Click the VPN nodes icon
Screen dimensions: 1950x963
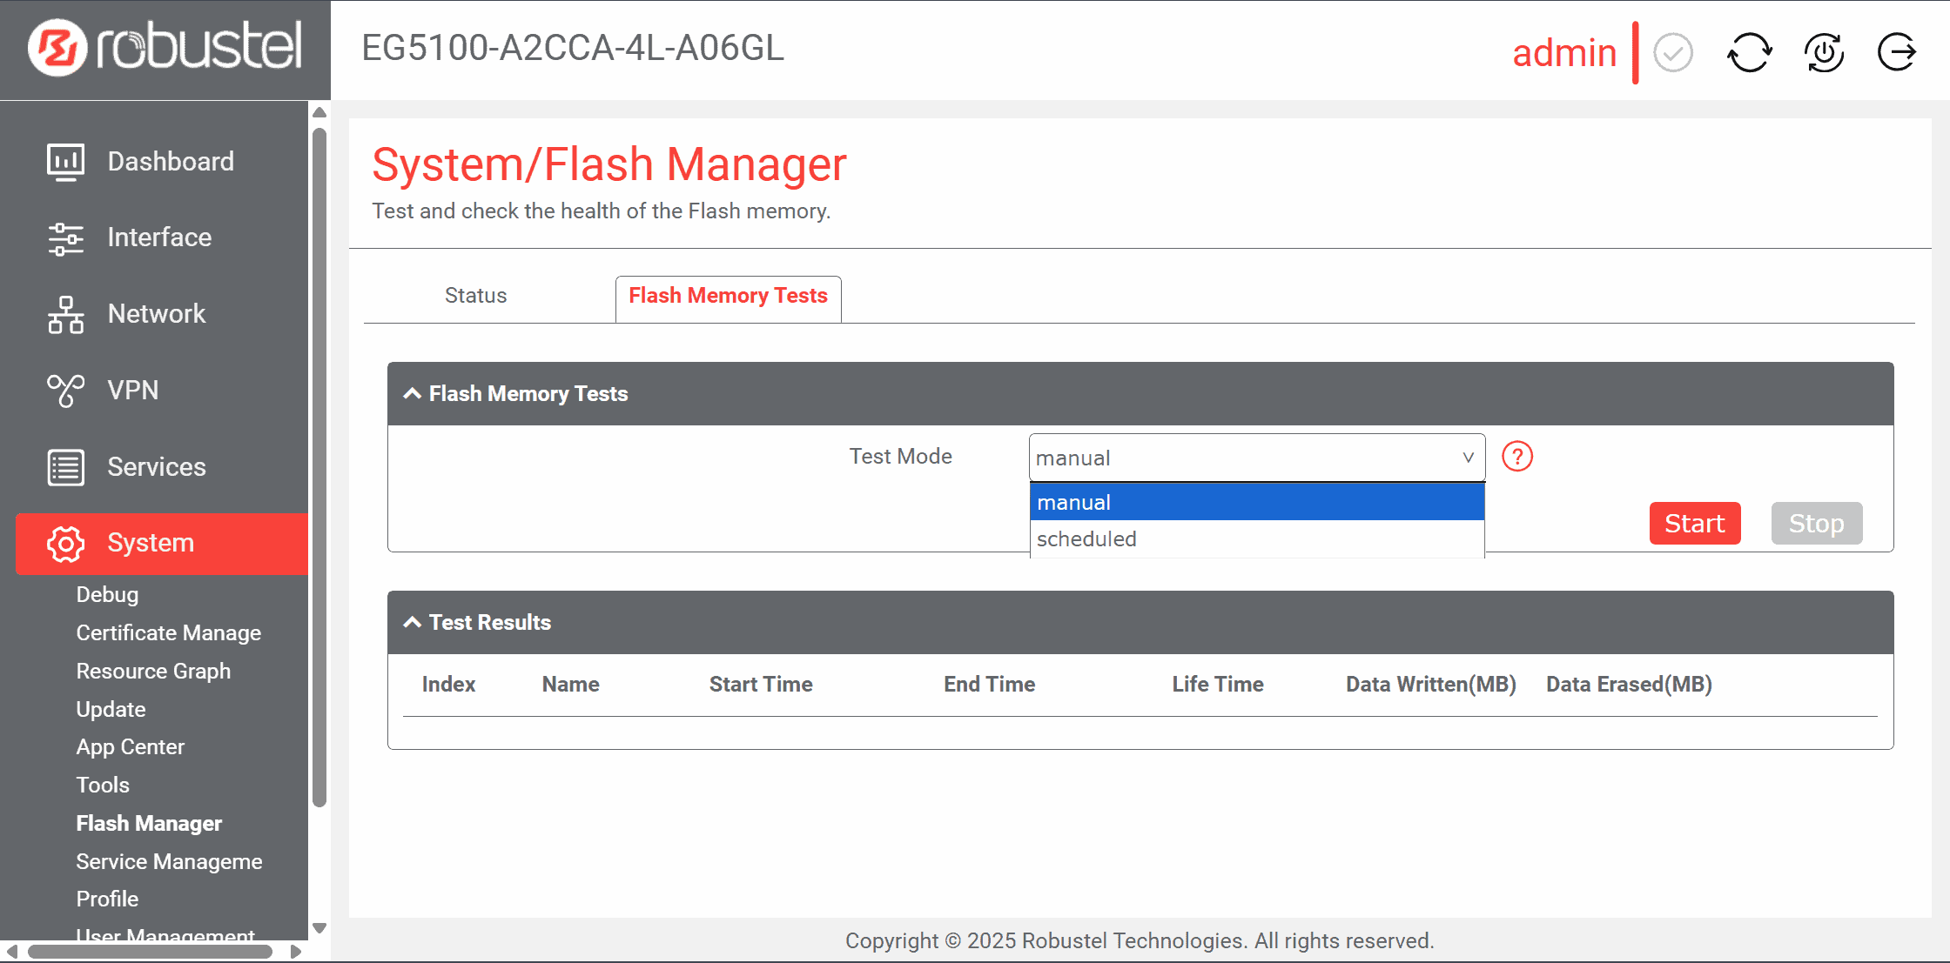point(66,391)
